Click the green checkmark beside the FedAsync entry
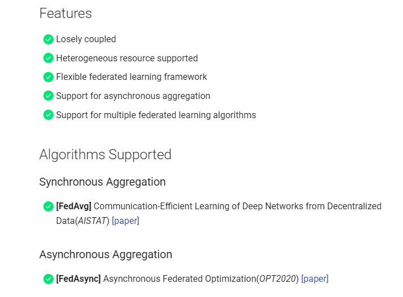 [x=48, y=278]
